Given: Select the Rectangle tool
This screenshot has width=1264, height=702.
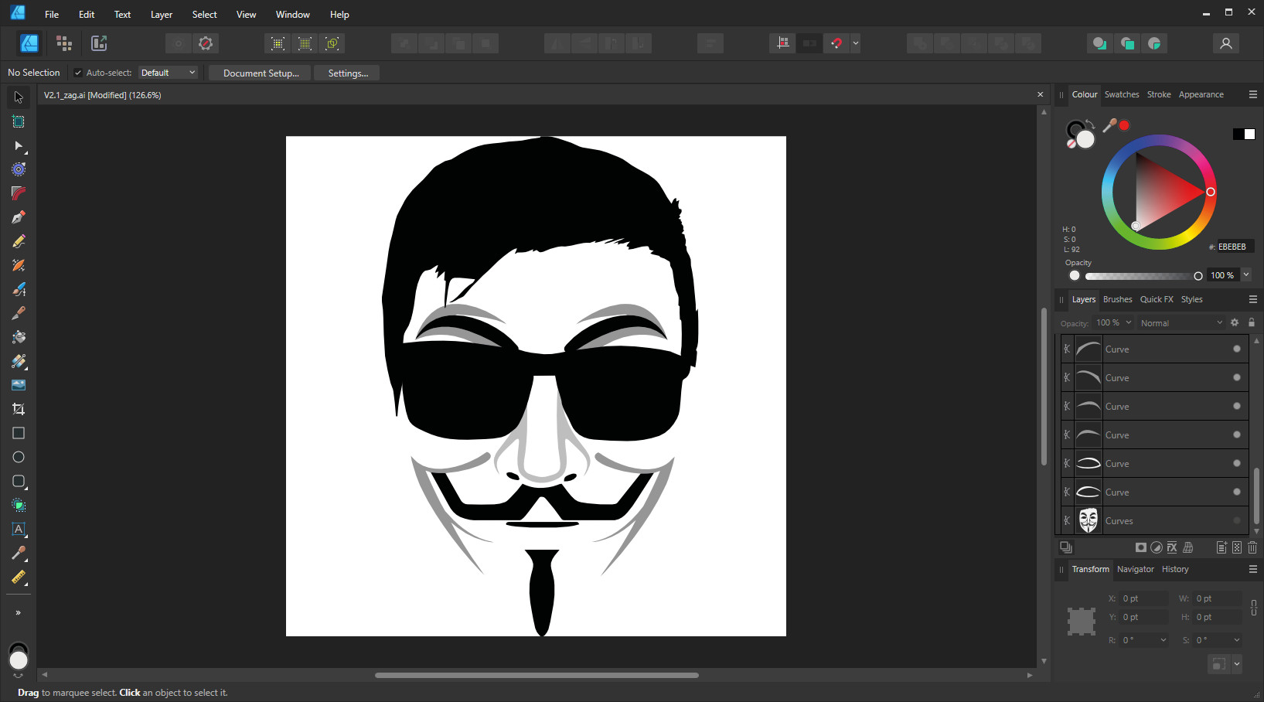Looking at the screenshot, I should click(19, 433).
